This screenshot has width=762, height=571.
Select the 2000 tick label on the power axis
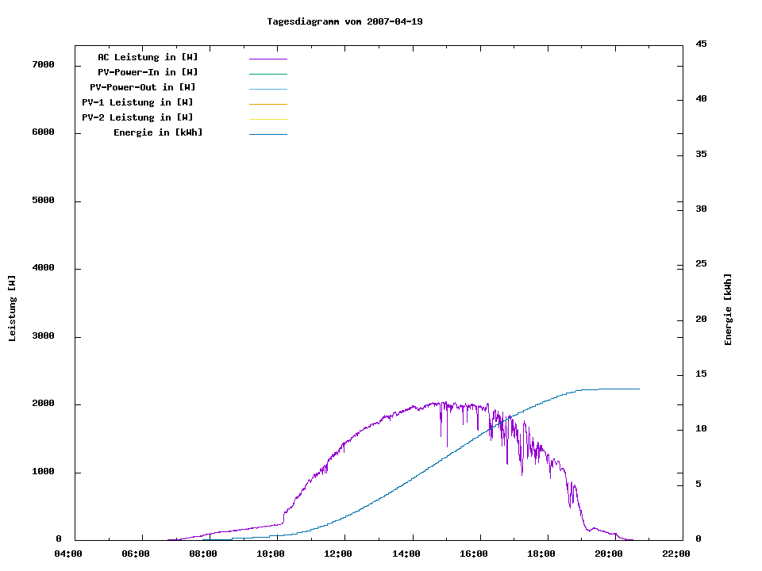tap(42, 404)
